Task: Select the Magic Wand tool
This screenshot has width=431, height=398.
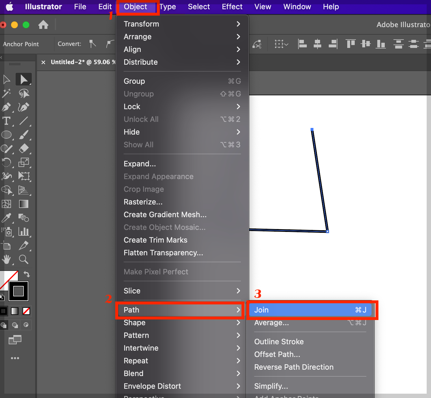Action: [x=6, y=93]
